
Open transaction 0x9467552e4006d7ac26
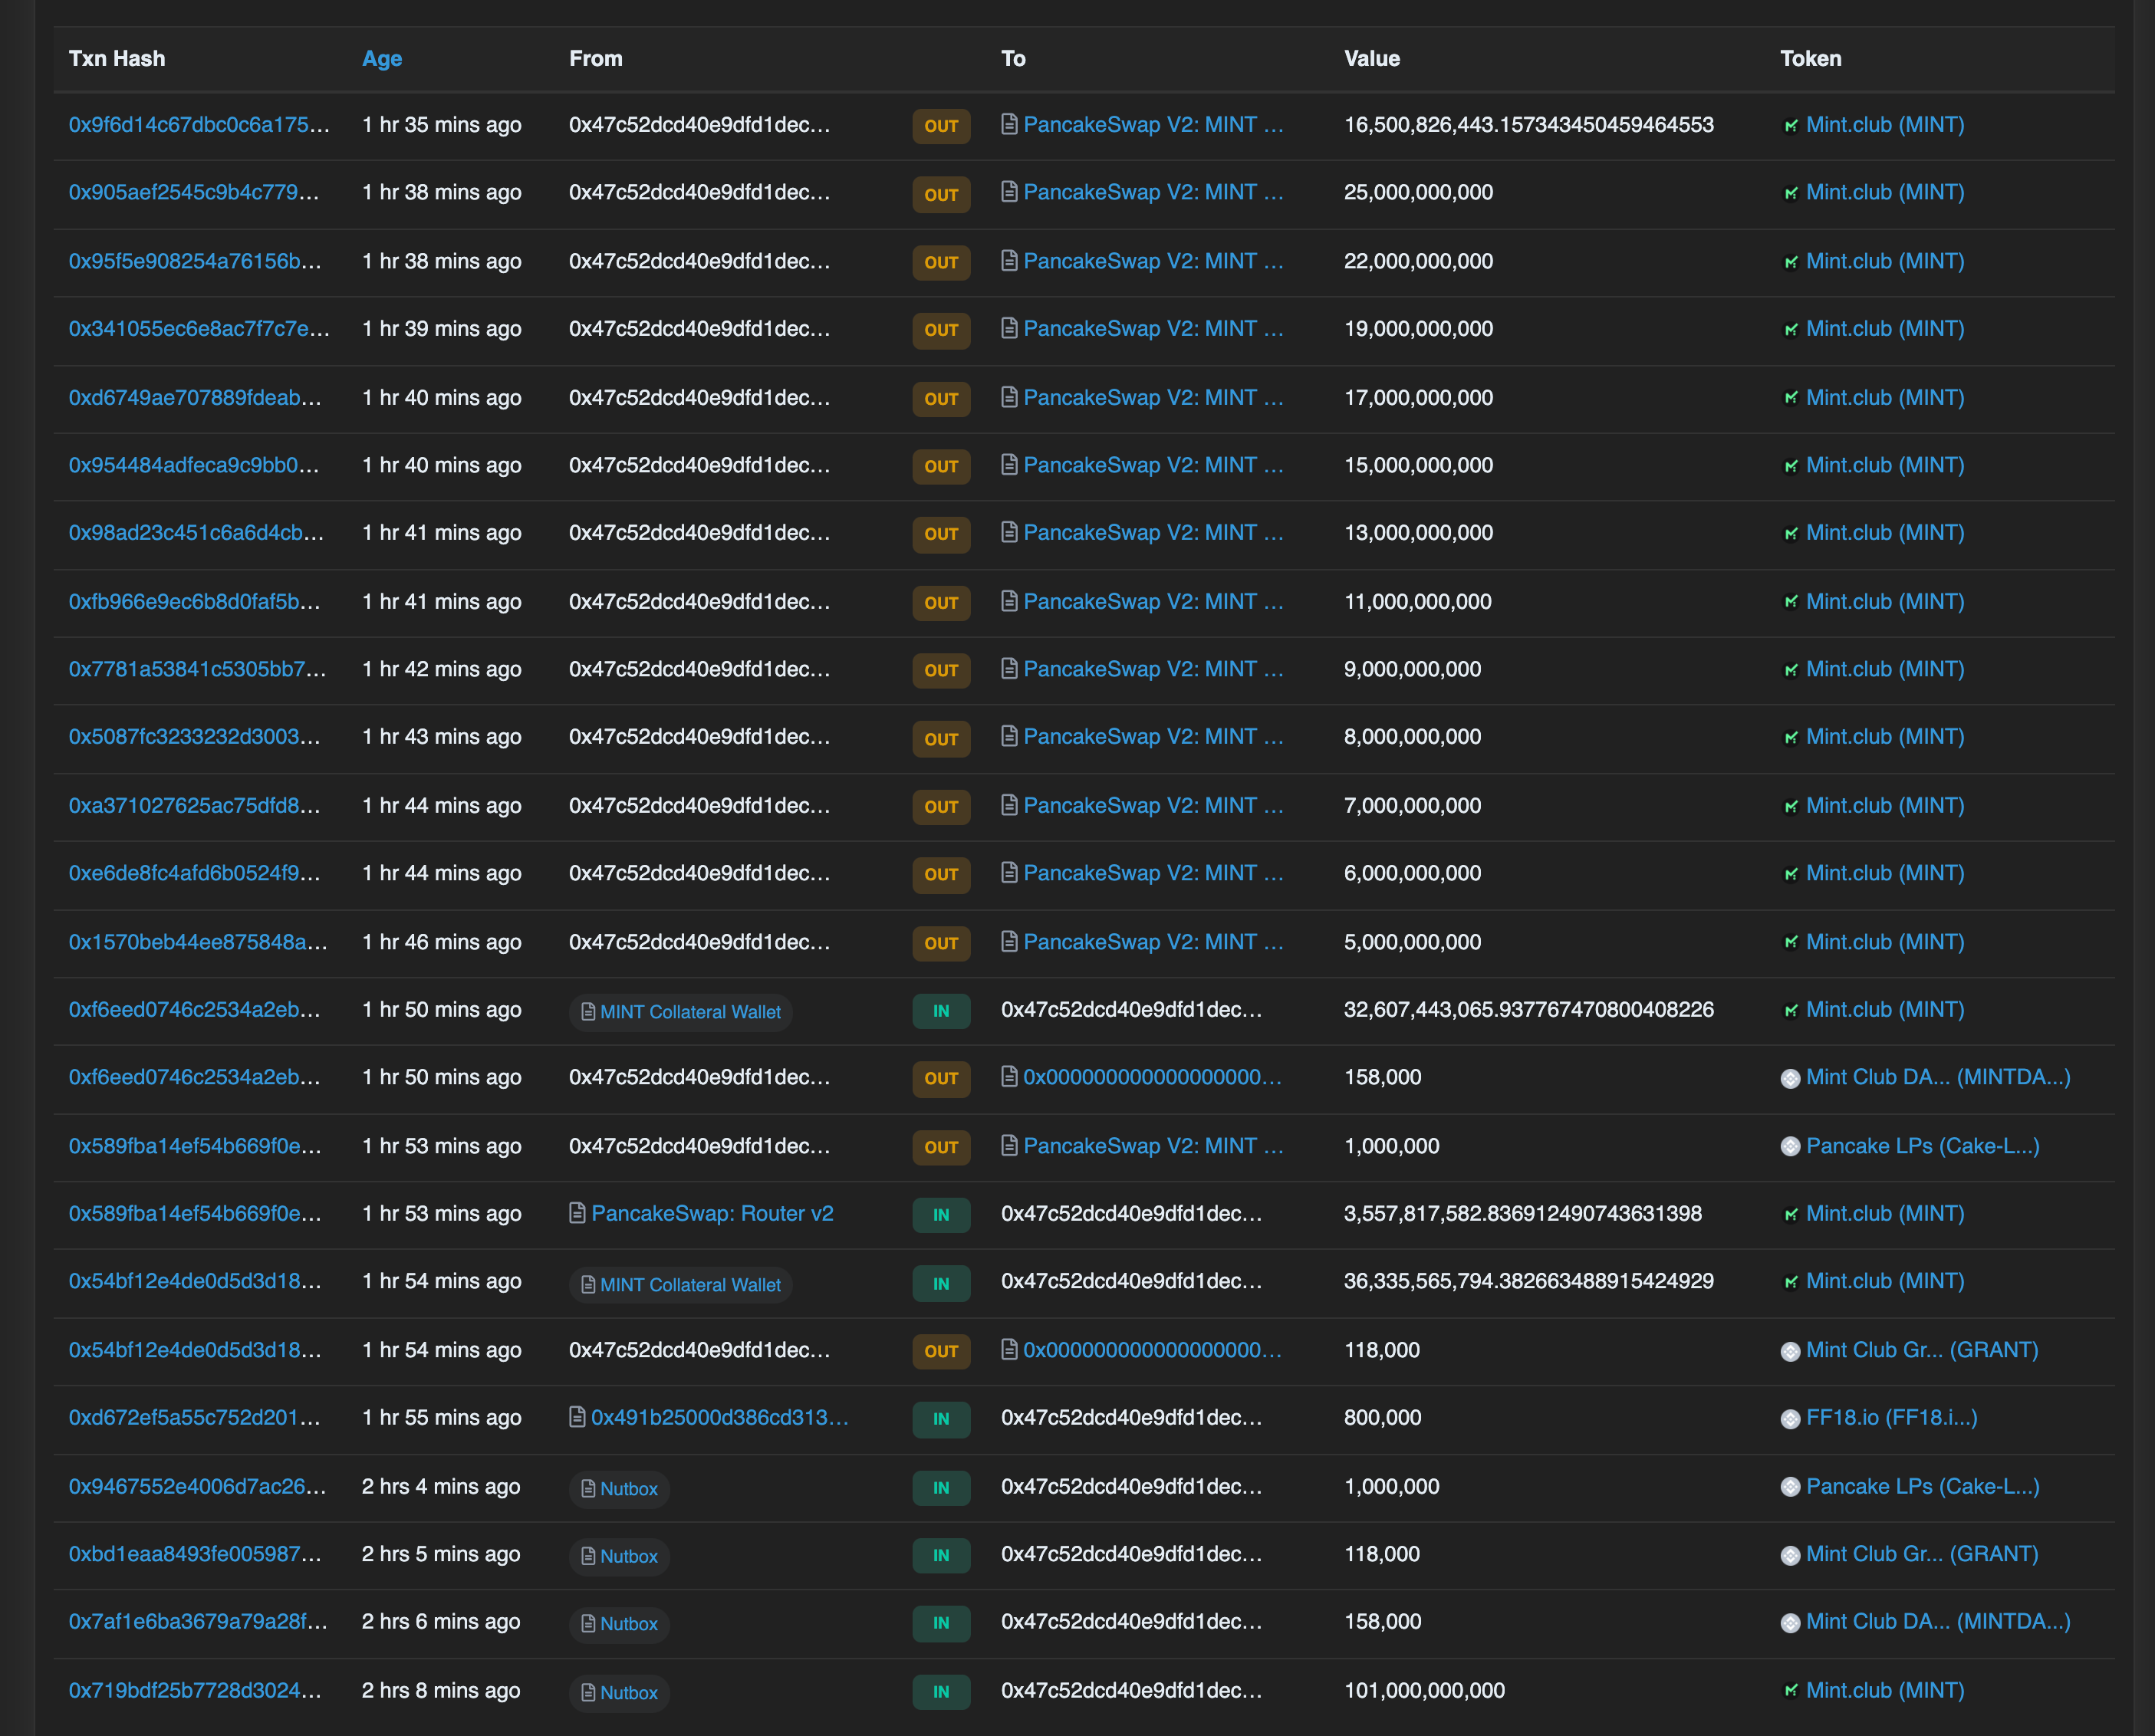click(197, 1486)
